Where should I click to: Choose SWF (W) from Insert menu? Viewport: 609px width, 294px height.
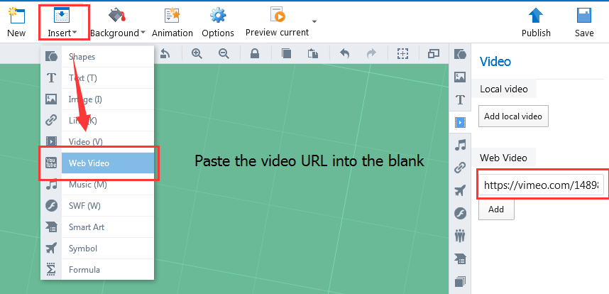coord(97,206)
